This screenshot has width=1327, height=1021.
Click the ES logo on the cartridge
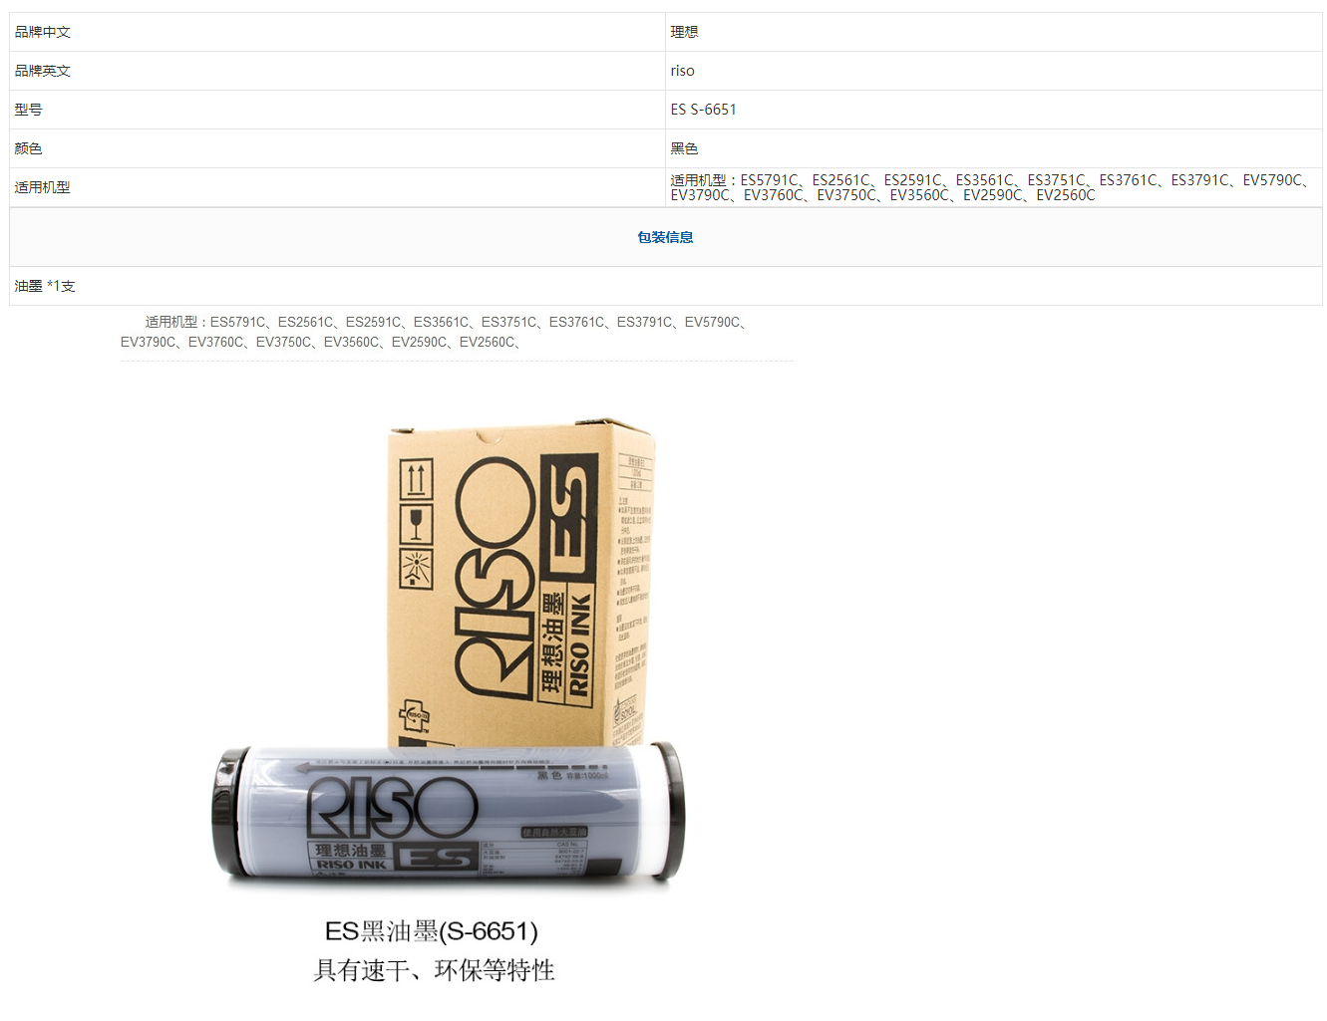pyautogui.click(x=434, y=858)
